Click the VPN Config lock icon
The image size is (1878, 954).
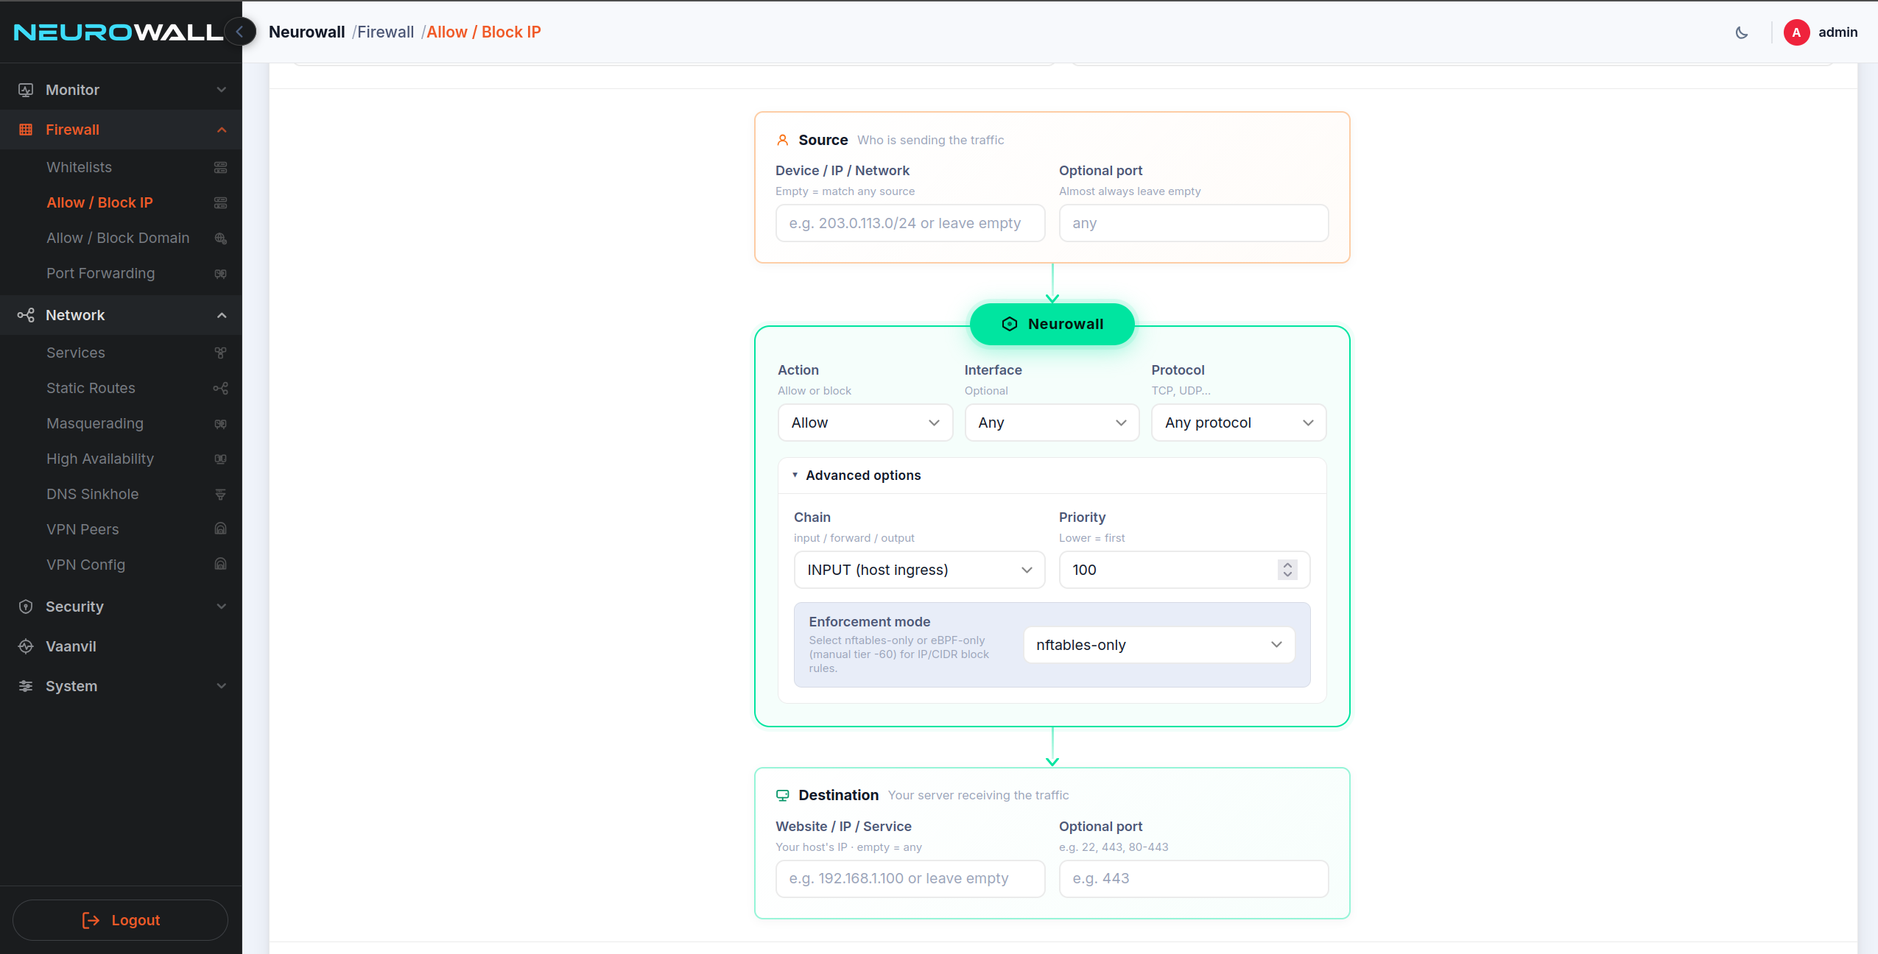click(x=220, y=564)
